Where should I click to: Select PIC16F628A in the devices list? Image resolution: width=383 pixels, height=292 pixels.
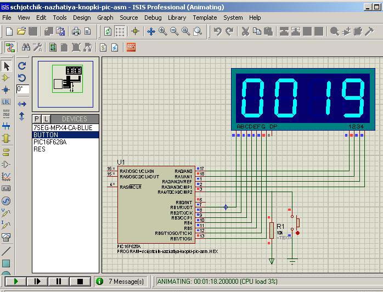(50, 142)
